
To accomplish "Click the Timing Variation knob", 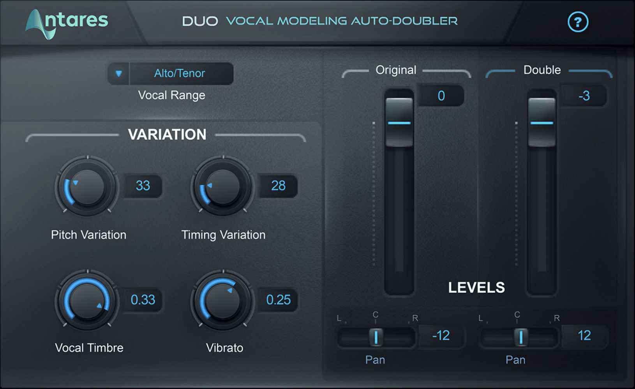I will (x=223, y=187).
